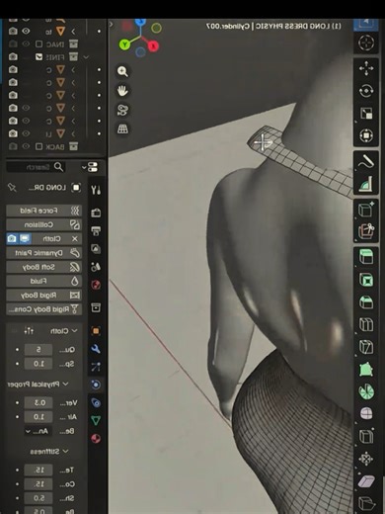Image resolution: width=385 pixels, height=514 pixels.
Task: Open properties editor options dropdown beside Search
Action: pos(90,167)
